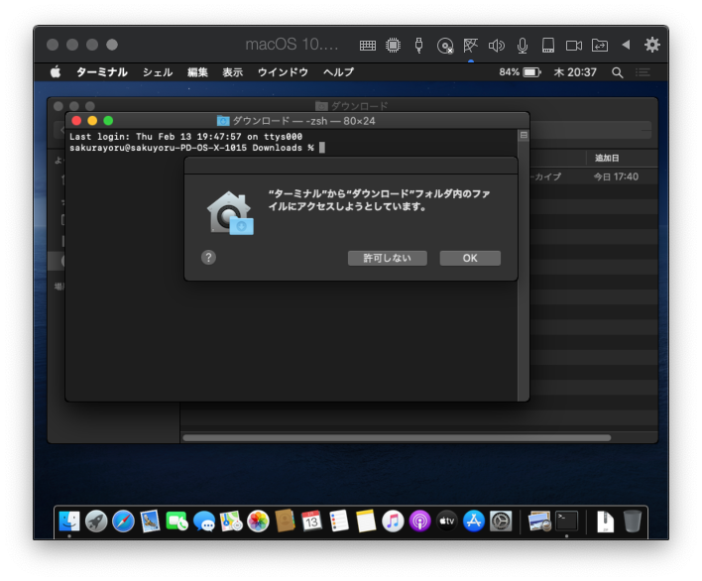Screen dimensions: 702x581
Task: Open Spotlight search magnifier icon
Action: click(x=618, y=72)
